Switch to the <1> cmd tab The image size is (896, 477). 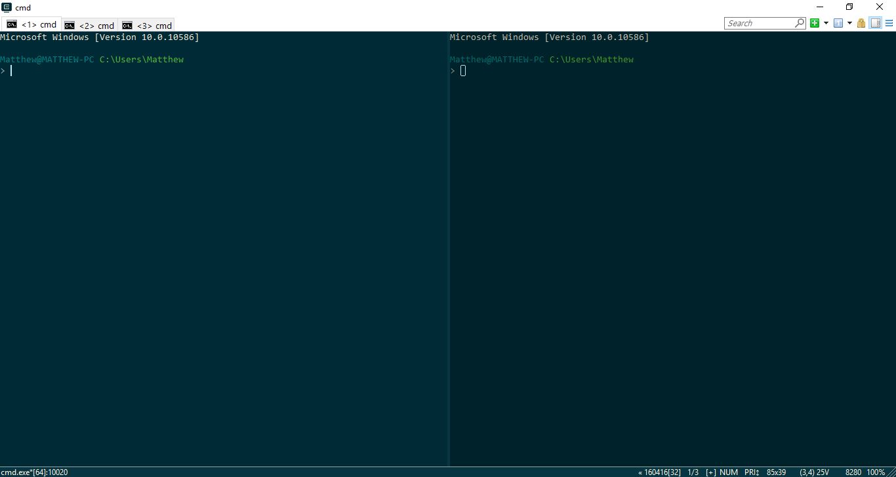click(31, 24)
